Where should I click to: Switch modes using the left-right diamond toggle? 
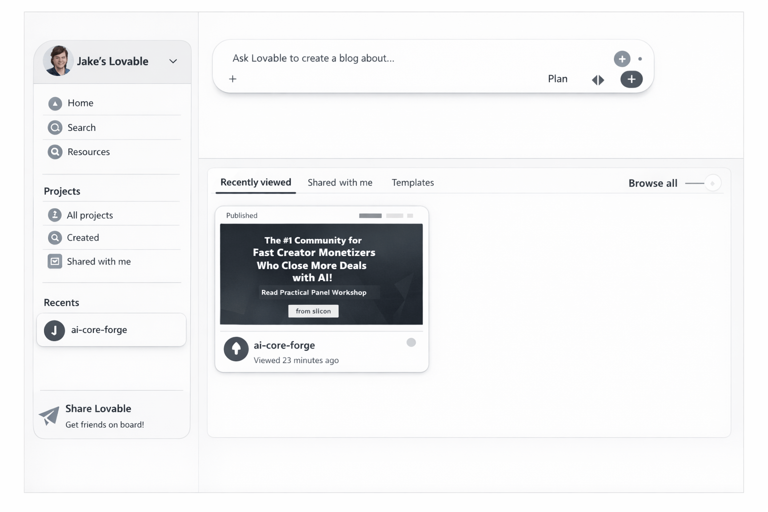point(598,79)
